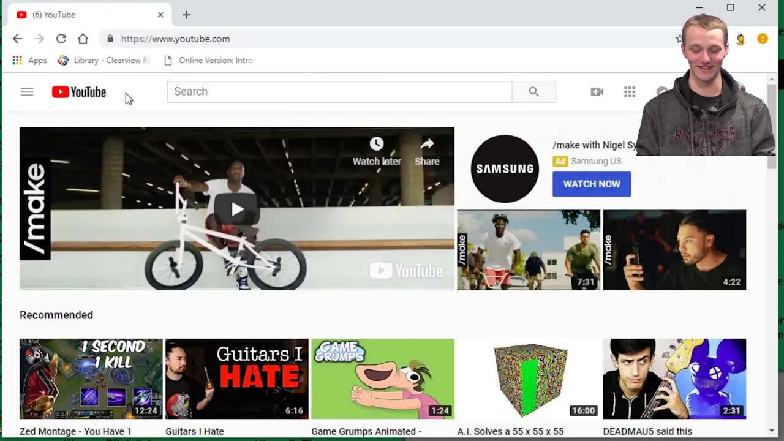Open the YouTube hamburger guide menu
Screen dimensions: 784x441
click(x=27, y=92)
